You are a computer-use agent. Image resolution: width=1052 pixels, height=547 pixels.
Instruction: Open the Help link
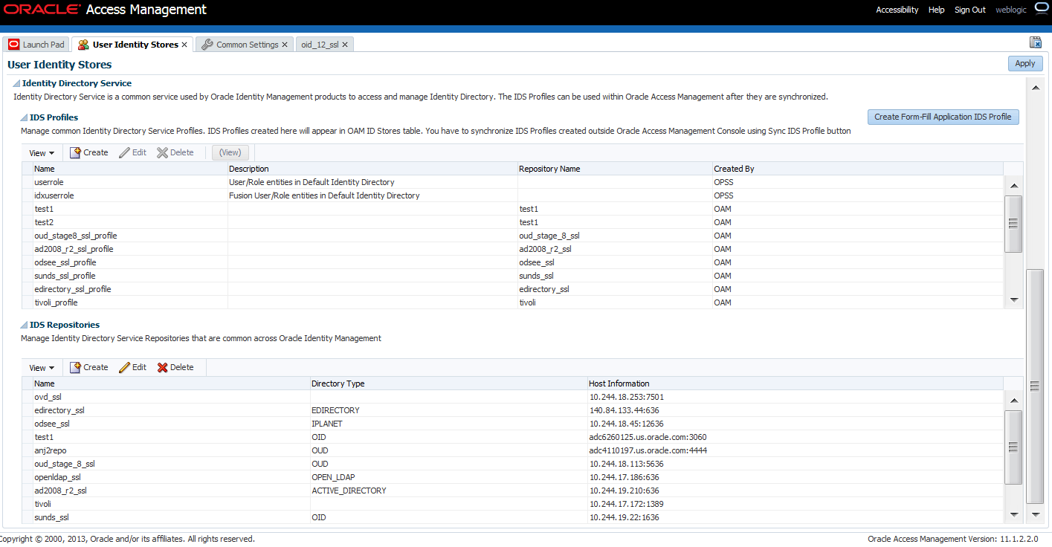tap(937, 10)
